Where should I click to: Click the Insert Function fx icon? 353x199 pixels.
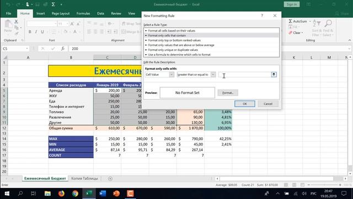click(x=63, y=49)
